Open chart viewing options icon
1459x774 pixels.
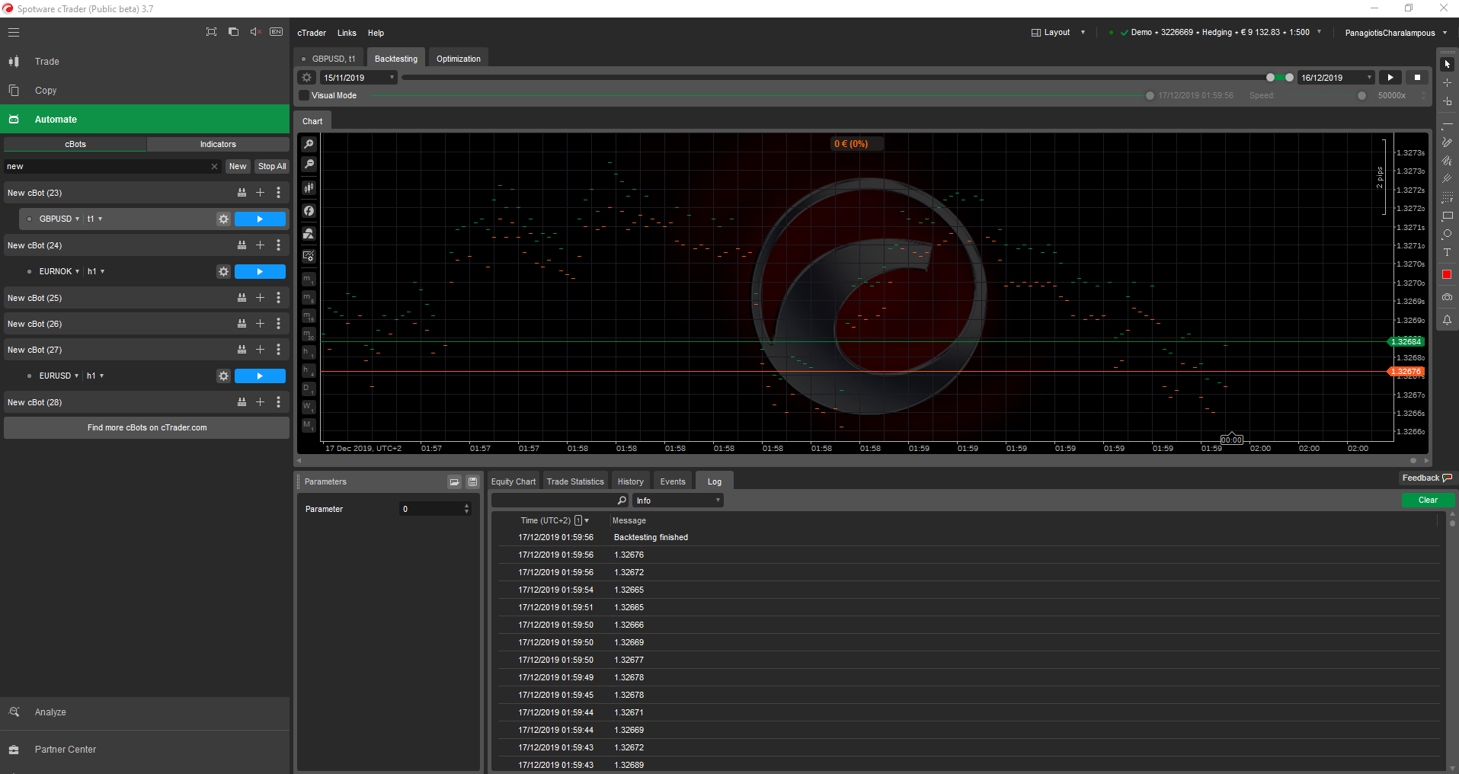click(309, 257)
